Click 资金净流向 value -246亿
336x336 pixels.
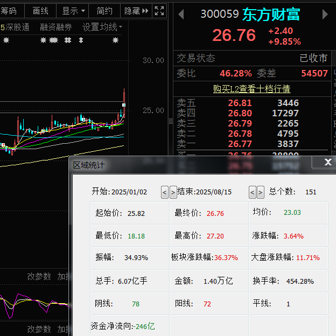144,326
